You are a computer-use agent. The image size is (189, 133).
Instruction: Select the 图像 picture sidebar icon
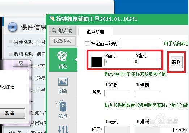[63, 85]
